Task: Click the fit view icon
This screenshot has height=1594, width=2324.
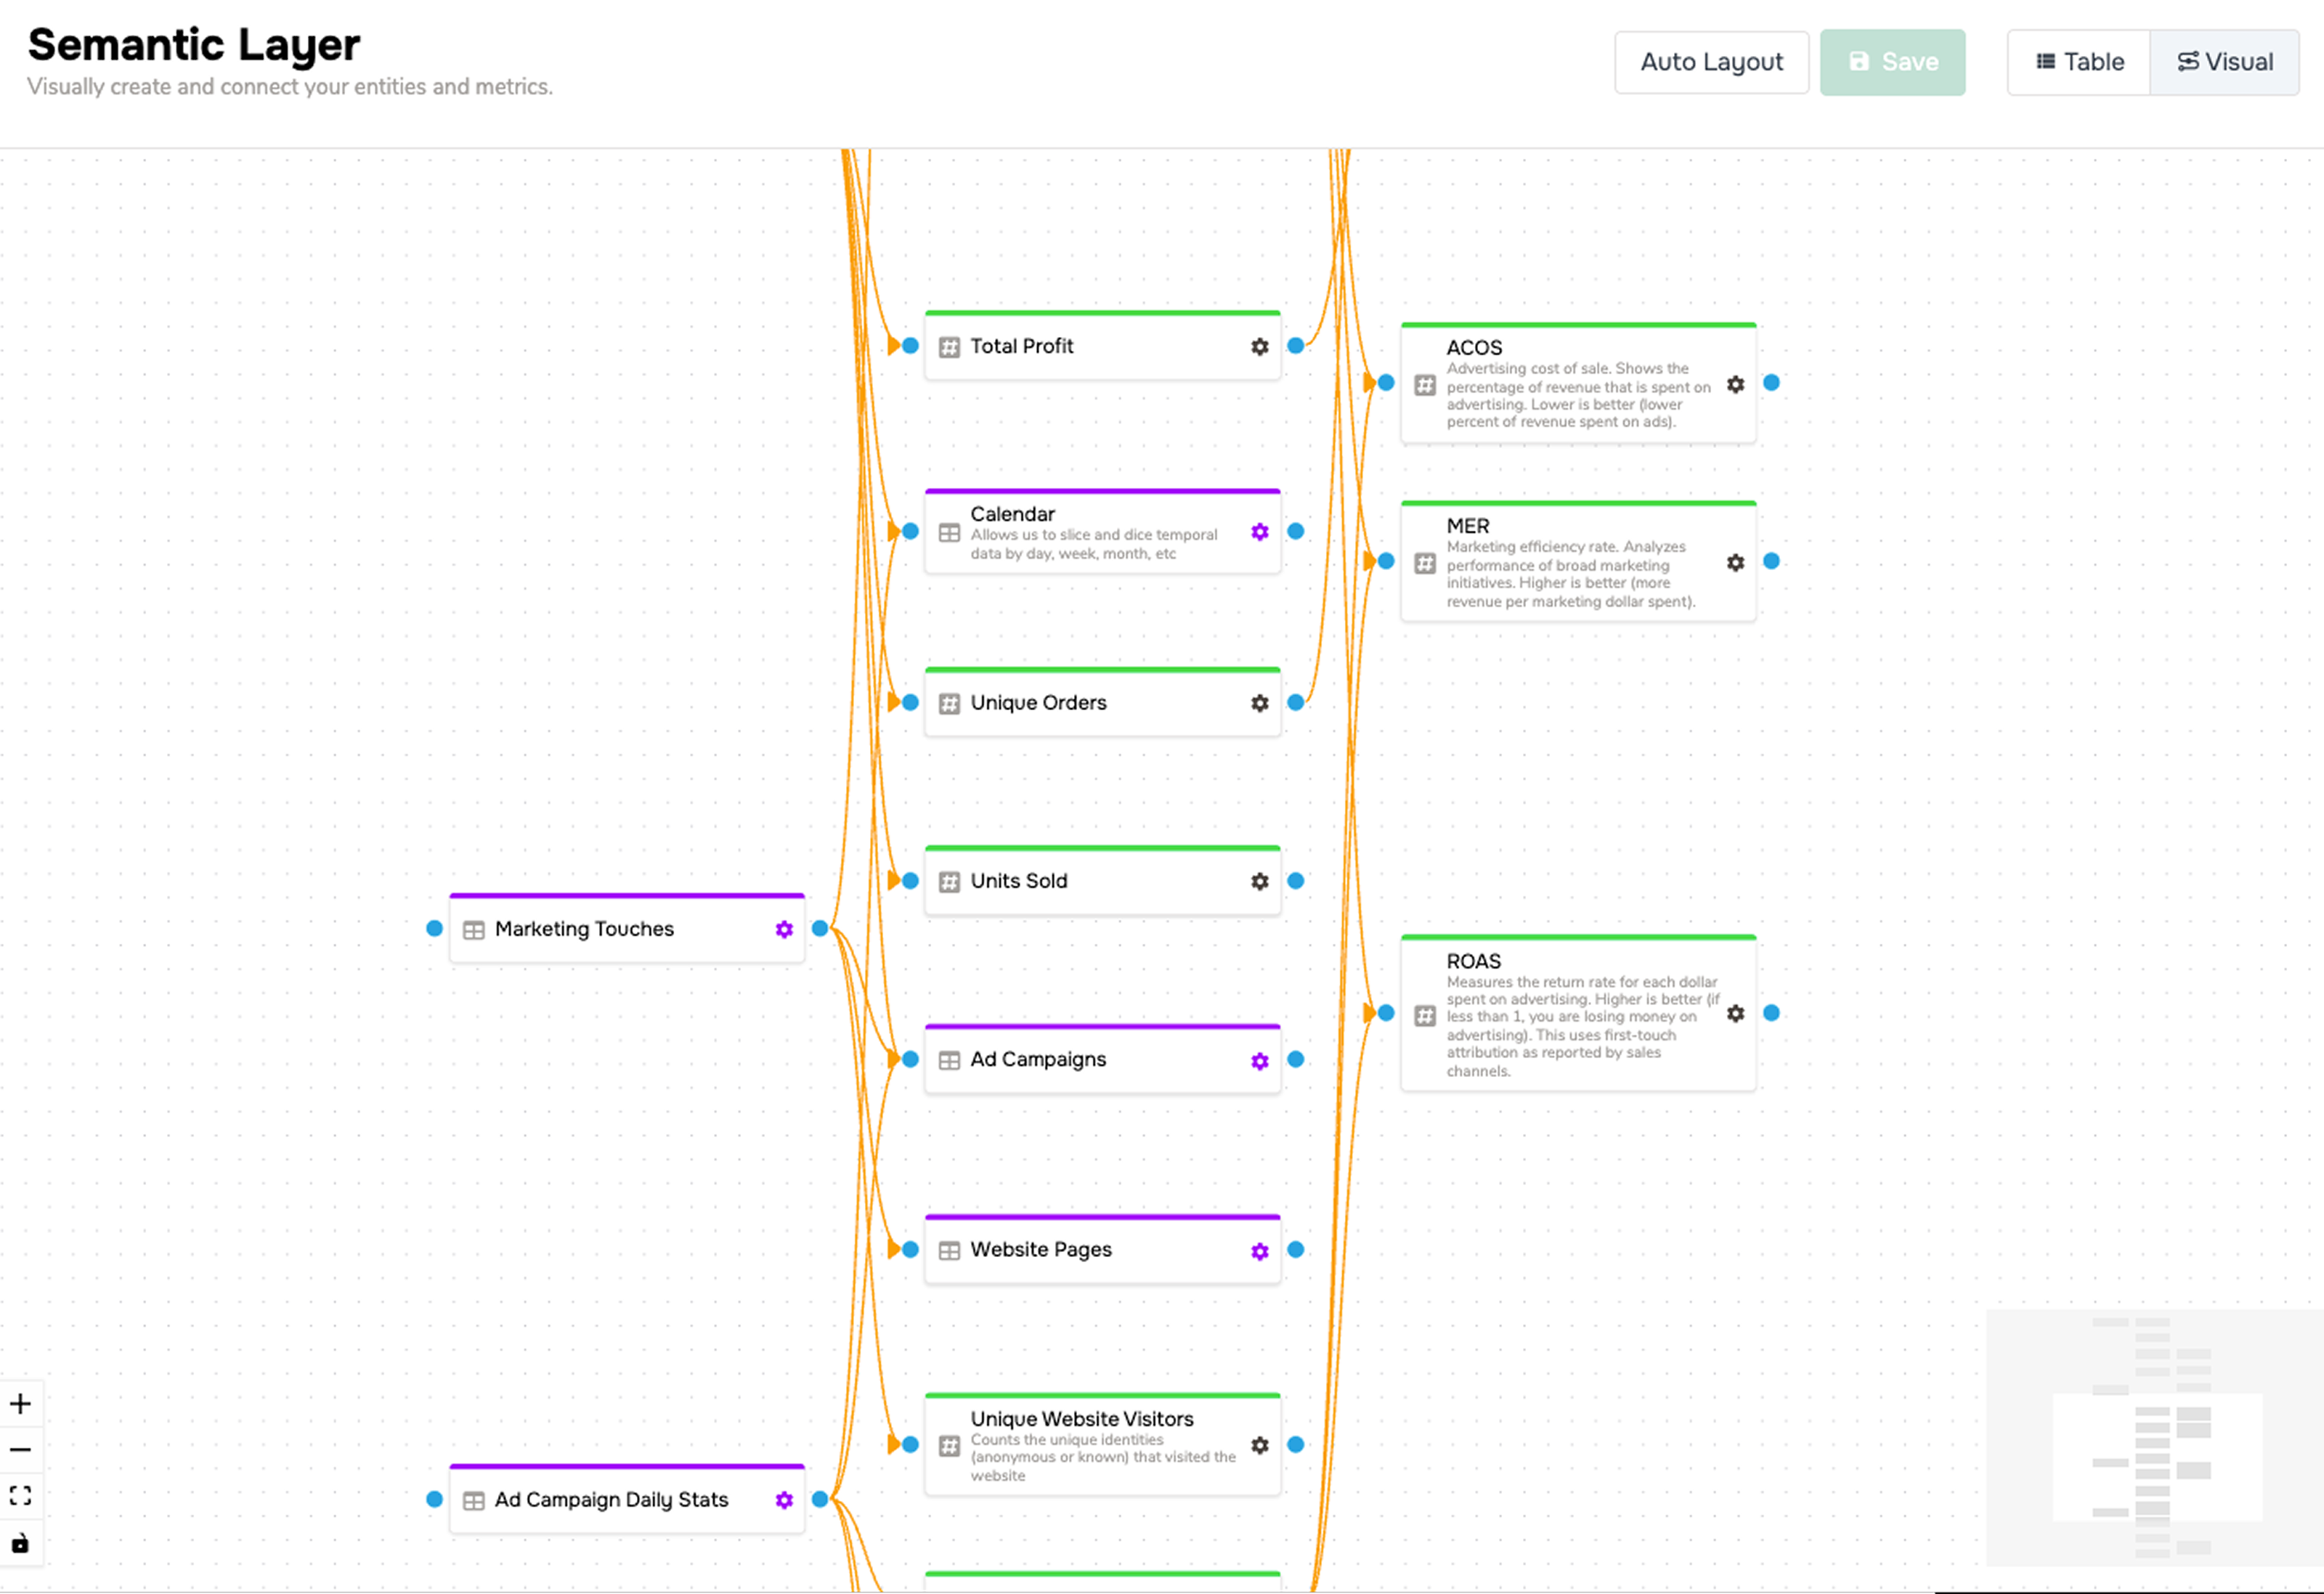Action: click(x=20, y=1495)
